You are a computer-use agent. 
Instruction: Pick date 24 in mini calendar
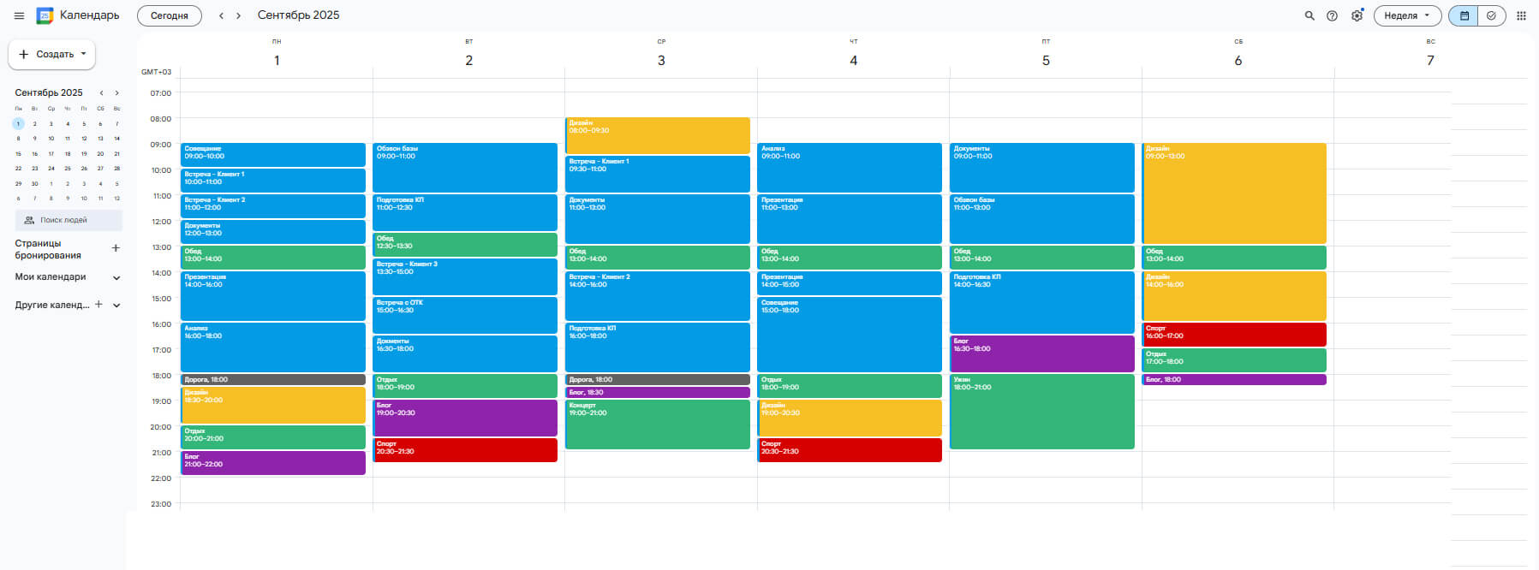tap(51, 169)
